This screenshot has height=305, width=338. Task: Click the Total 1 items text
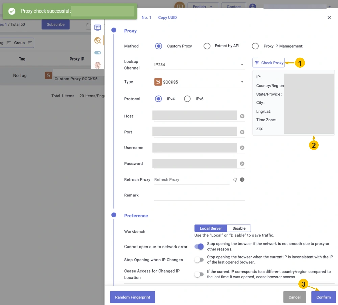pos(63,96)
